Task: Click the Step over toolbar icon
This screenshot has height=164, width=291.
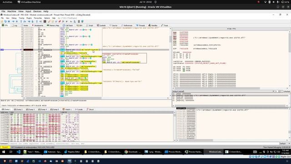Action: tap(25, 21)
